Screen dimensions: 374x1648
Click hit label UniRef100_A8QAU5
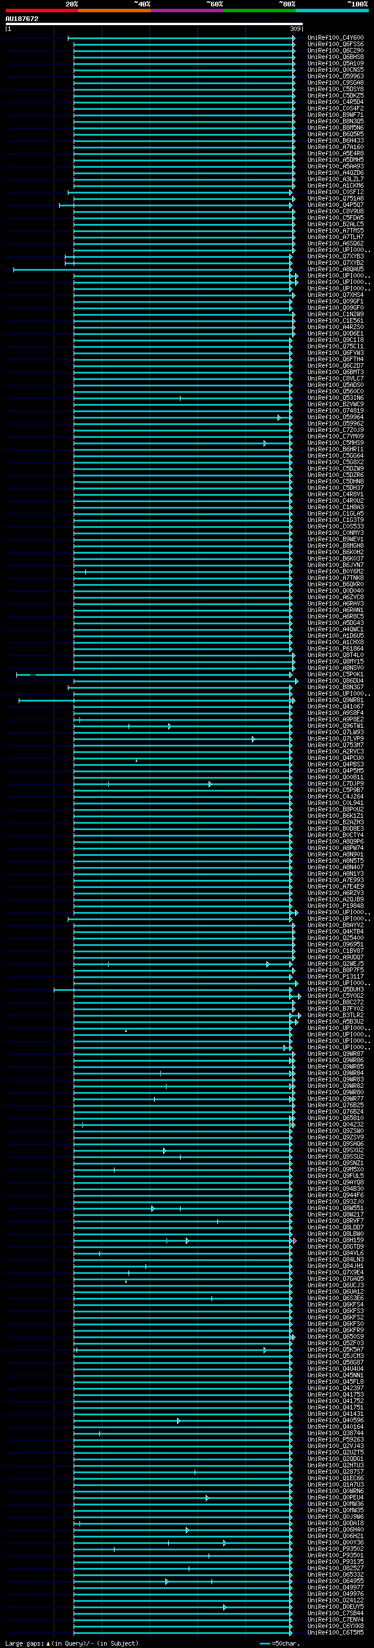coord(335,270)
